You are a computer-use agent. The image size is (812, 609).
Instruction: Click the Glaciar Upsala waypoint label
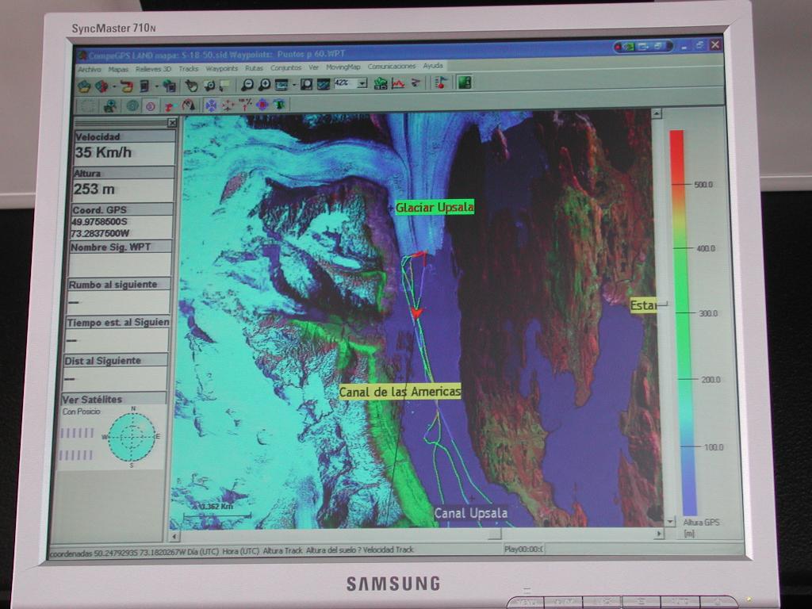(435, 208)
